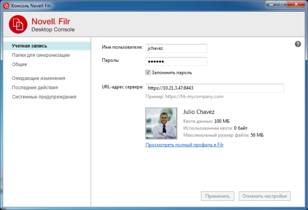Click the help question mark icon

coord(298,44)
